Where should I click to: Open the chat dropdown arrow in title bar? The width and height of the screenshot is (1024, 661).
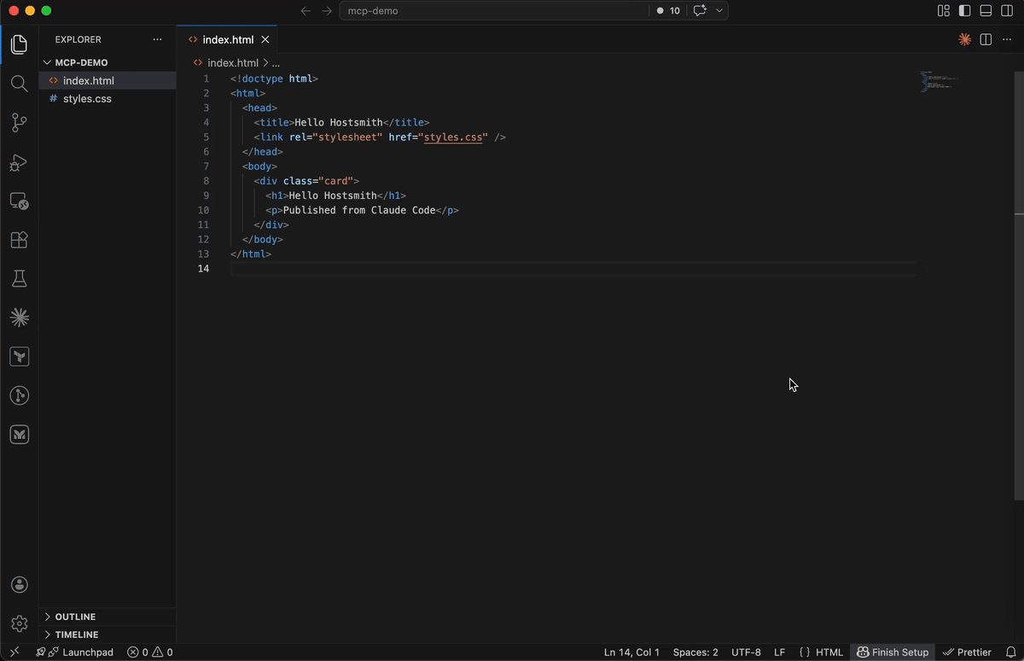tap(719, 11)
